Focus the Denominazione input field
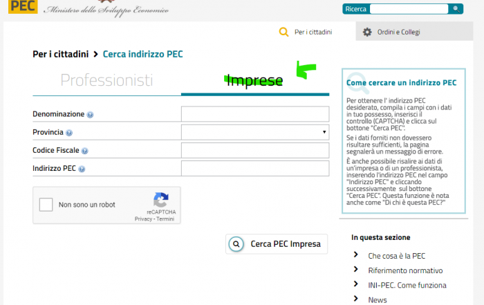Image resolution: width=484 pixels, height=305 pixels. (x=255, y=114)
